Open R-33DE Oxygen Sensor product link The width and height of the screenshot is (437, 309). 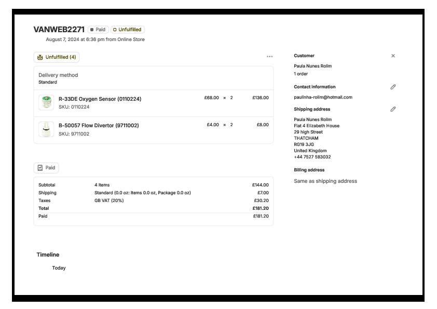point(100,99)
